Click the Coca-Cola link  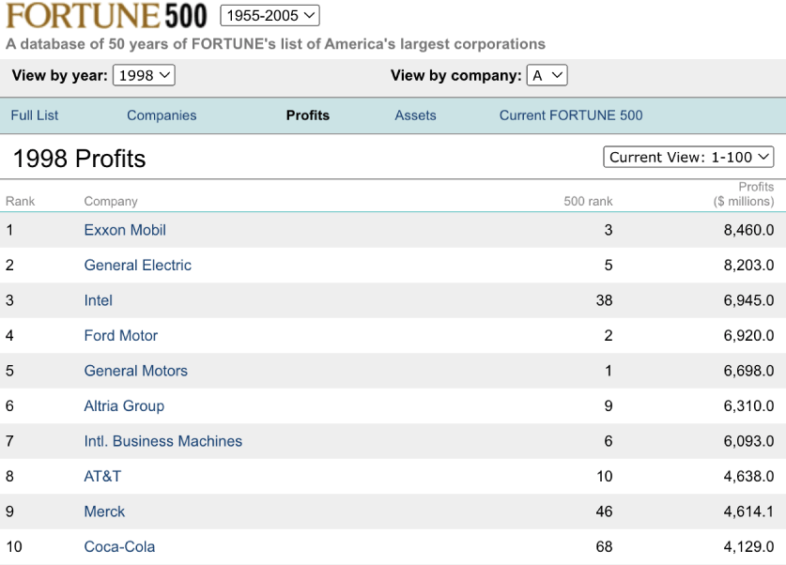pyautogui.click(x=119, y=547)
